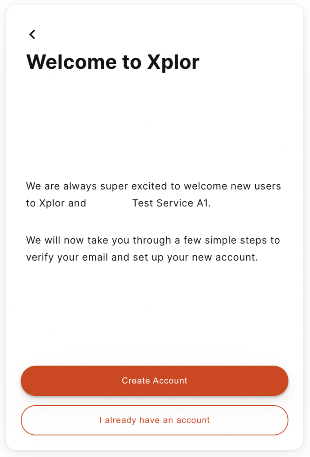
Task: Click the "Welcome to Xplor" heading
Action: [x=113, y=62]
